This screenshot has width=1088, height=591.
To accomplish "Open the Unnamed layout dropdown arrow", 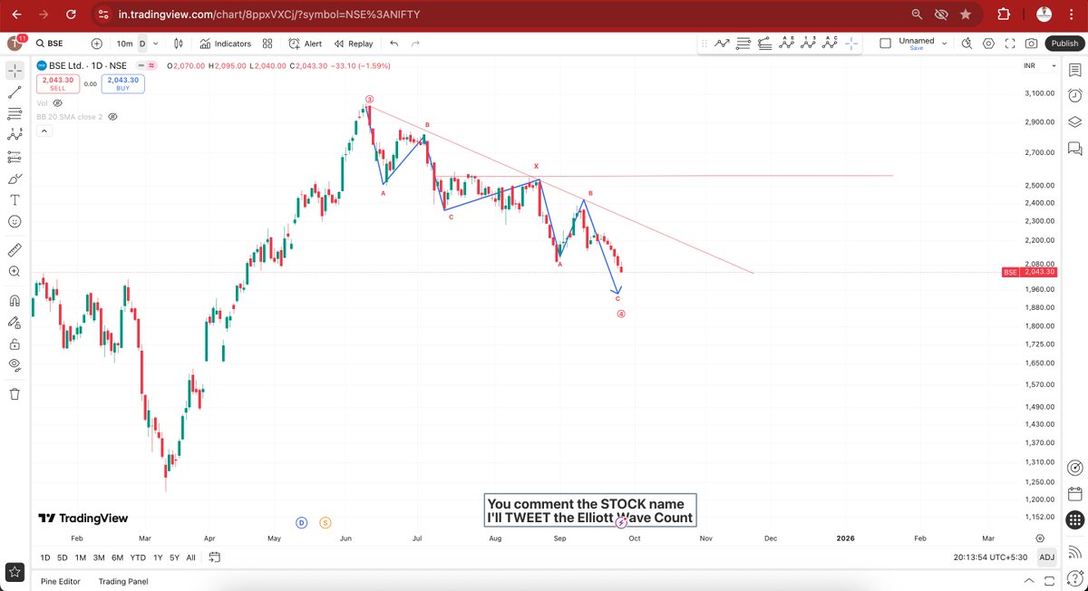I will click(945, 43).
